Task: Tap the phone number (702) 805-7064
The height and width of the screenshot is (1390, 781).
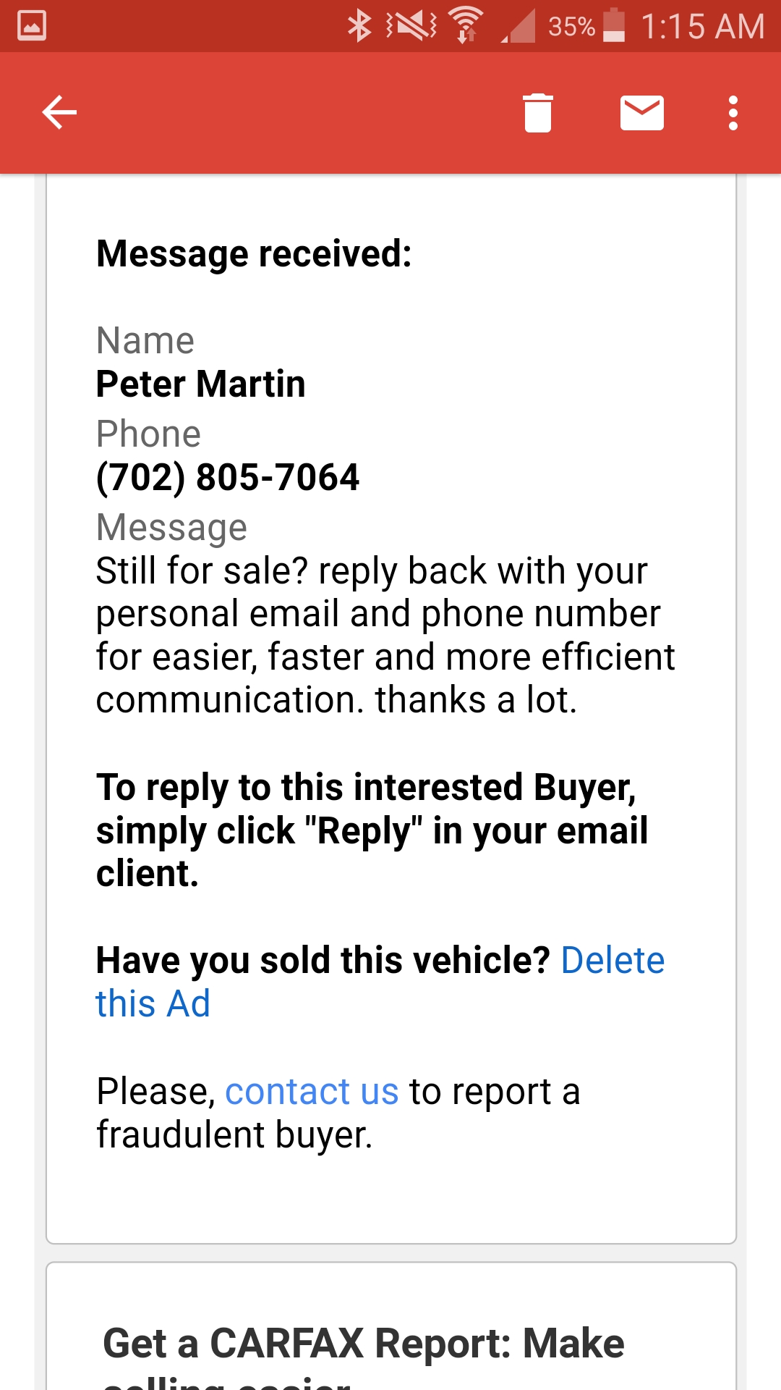Action: 228,477
